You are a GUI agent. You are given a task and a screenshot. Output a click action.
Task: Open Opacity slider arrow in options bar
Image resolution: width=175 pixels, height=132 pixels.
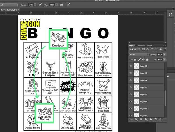click(35, 5)
